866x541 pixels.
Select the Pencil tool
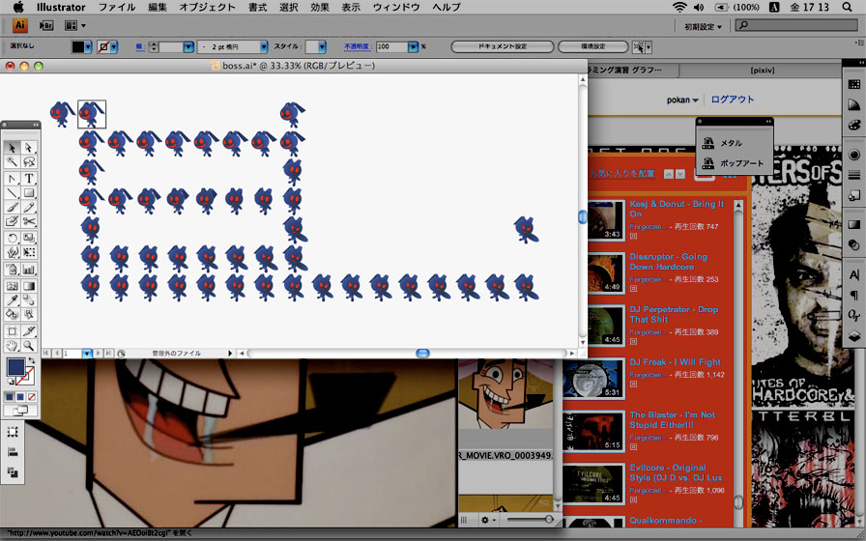point(29,207)
